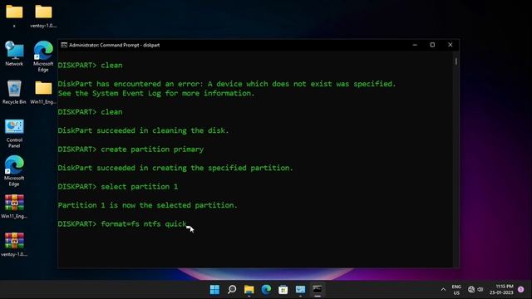Open File Explorer from taskbar
The width and height of the screenshot is (532, 299).
(x=249, y=290)
